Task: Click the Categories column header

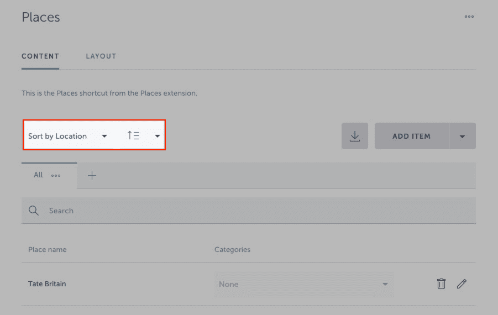Action: coord(232,250)
